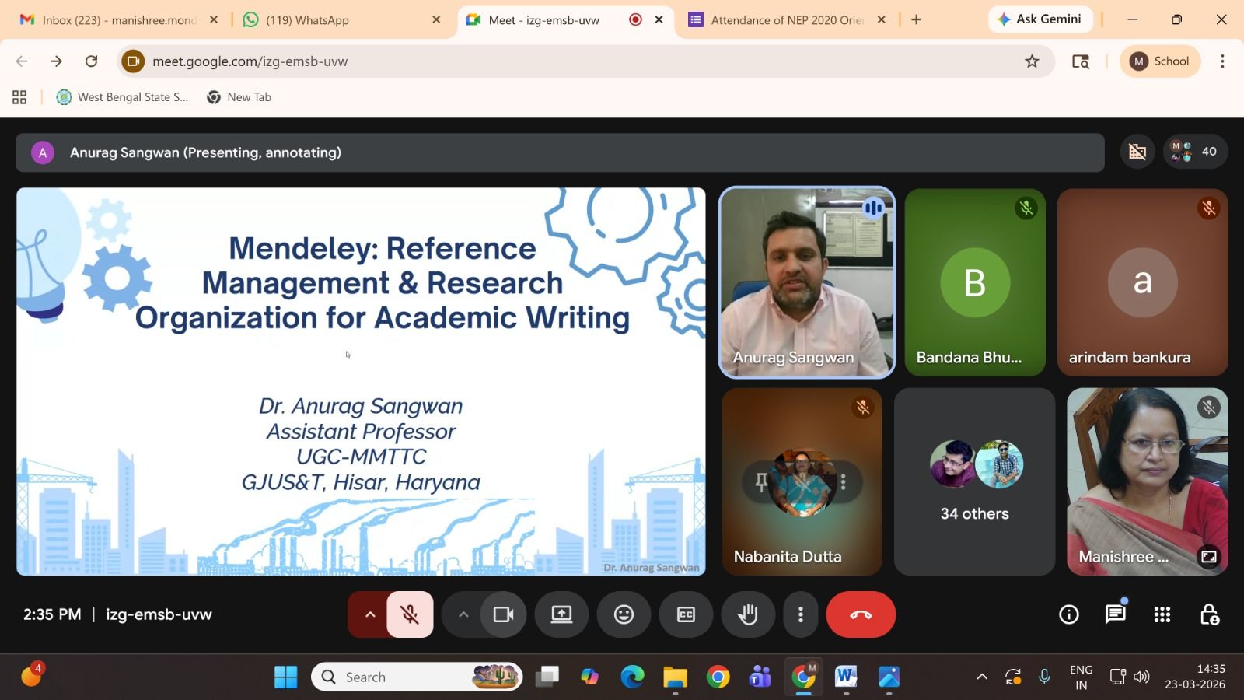
Task: Open the meeting details info icon
Action: click(1069, 614)
